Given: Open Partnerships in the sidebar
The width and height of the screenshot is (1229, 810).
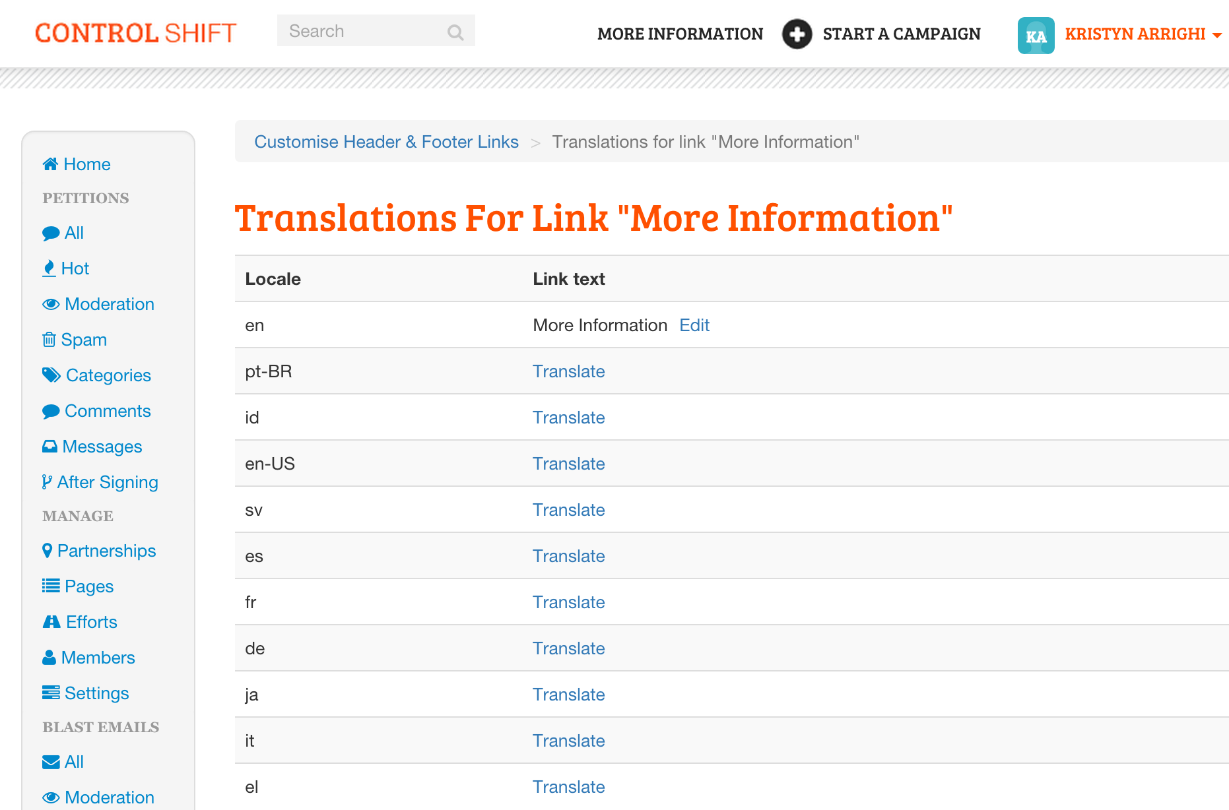Looking at the screenshot, I should pos(106,551).
